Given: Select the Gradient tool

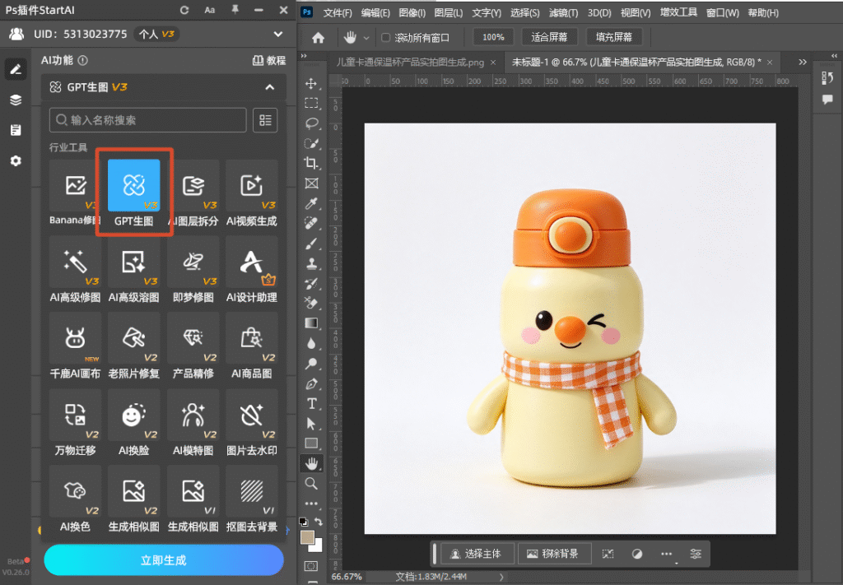Looking at the screenshot, I should tap(311, 323).
